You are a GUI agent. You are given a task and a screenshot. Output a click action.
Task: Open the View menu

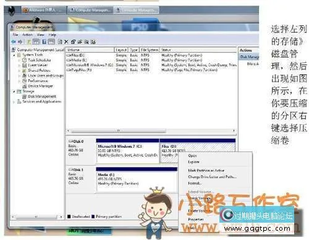click(x=41, y=35)
